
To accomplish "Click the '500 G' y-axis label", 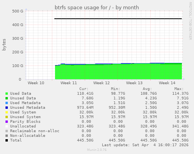I will [18, 11].
